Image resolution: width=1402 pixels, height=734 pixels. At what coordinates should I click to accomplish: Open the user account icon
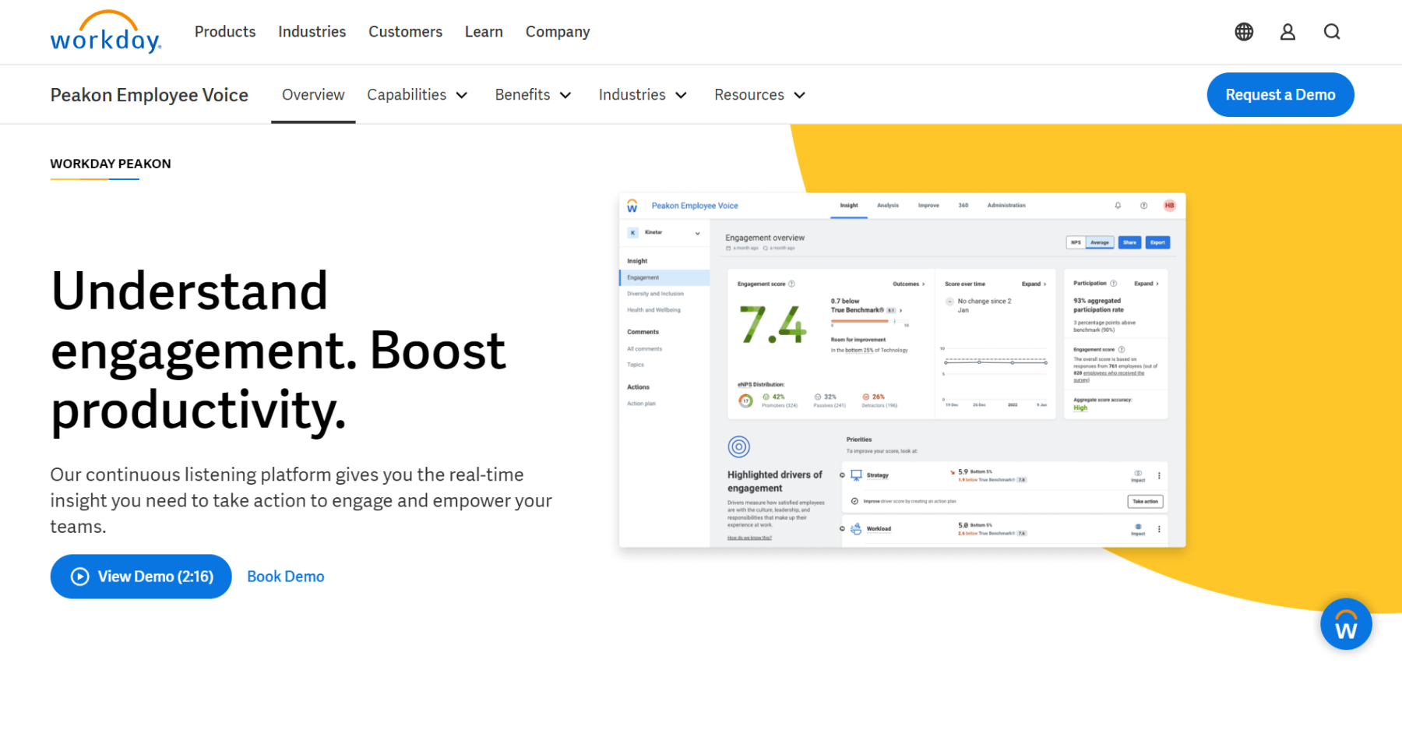[1288, 32]
